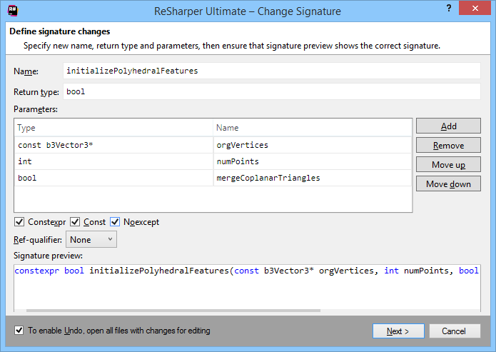Image resolution: width=496 pixels, height=352 pixels.
Task: Toggle the enable Undo checkbox
Action: 19,331
